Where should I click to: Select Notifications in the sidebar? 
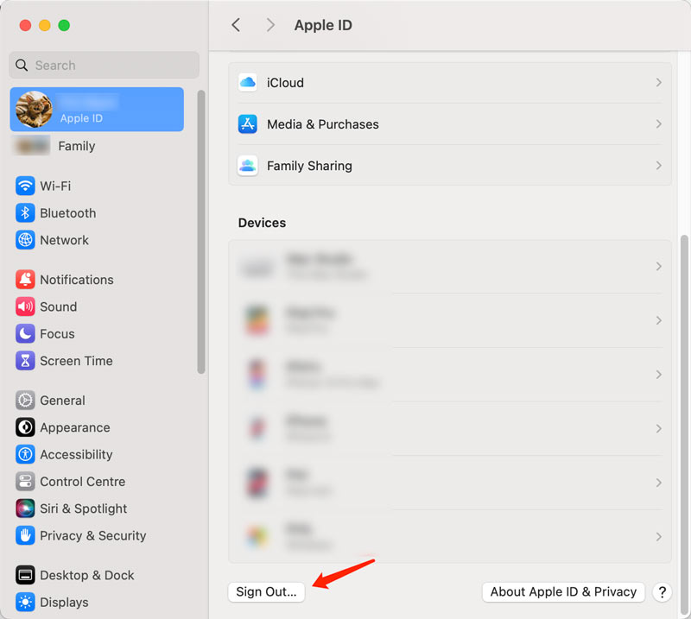point(97,280)
